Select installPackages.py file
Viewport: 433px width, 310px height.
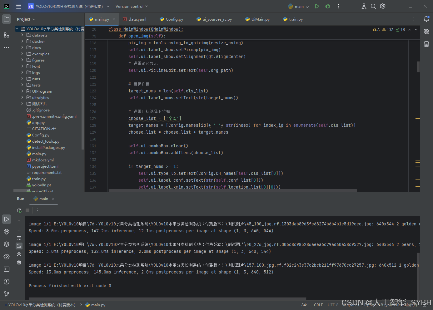[x=48, y=147]
